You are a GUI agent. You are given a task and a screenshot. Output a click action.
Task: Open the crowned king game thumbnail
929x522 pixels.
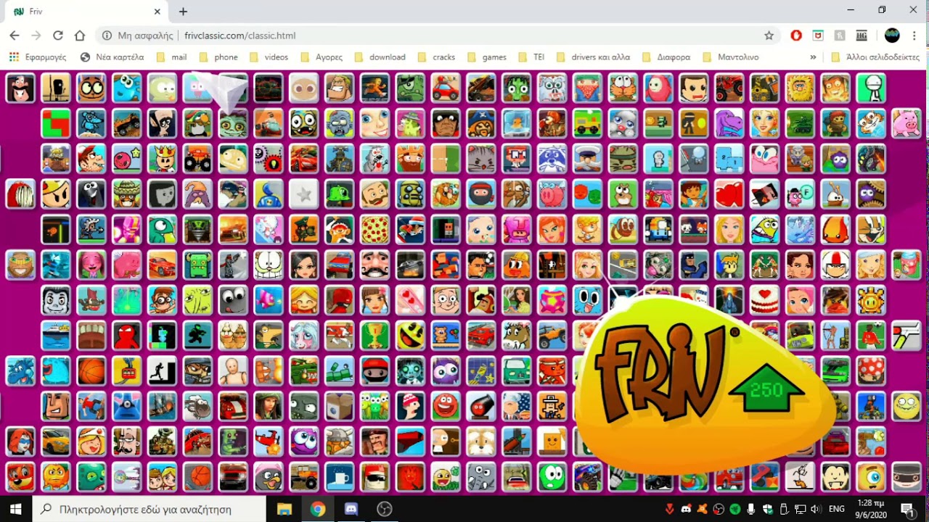pyautogui.click(x=162, y=158)
